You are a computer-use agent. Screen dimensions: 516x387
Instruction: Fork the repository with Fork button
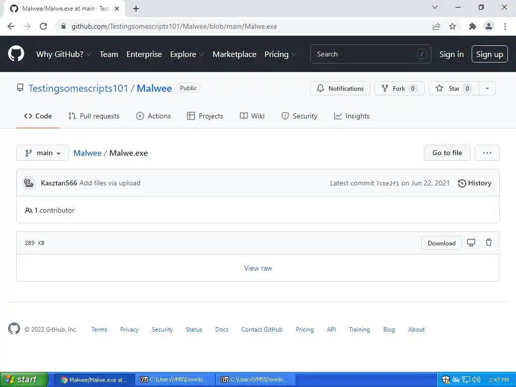(x=400, y=88)
